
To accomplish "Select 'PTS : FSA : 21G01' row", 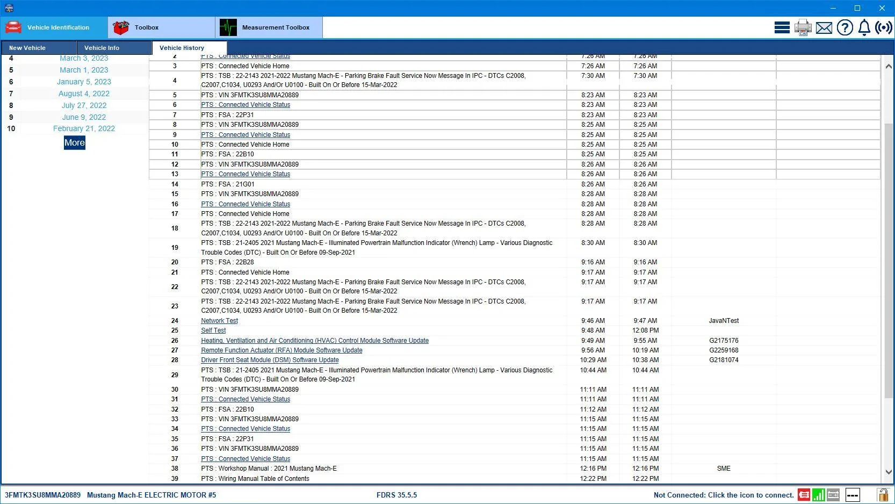I will pos(228,184).
